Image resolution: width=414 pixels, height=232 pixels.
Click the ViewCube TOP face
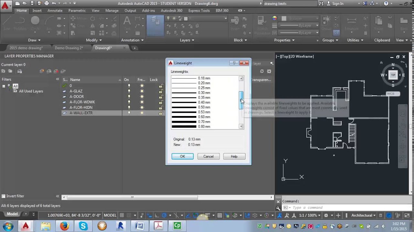[x=393, y=75]
